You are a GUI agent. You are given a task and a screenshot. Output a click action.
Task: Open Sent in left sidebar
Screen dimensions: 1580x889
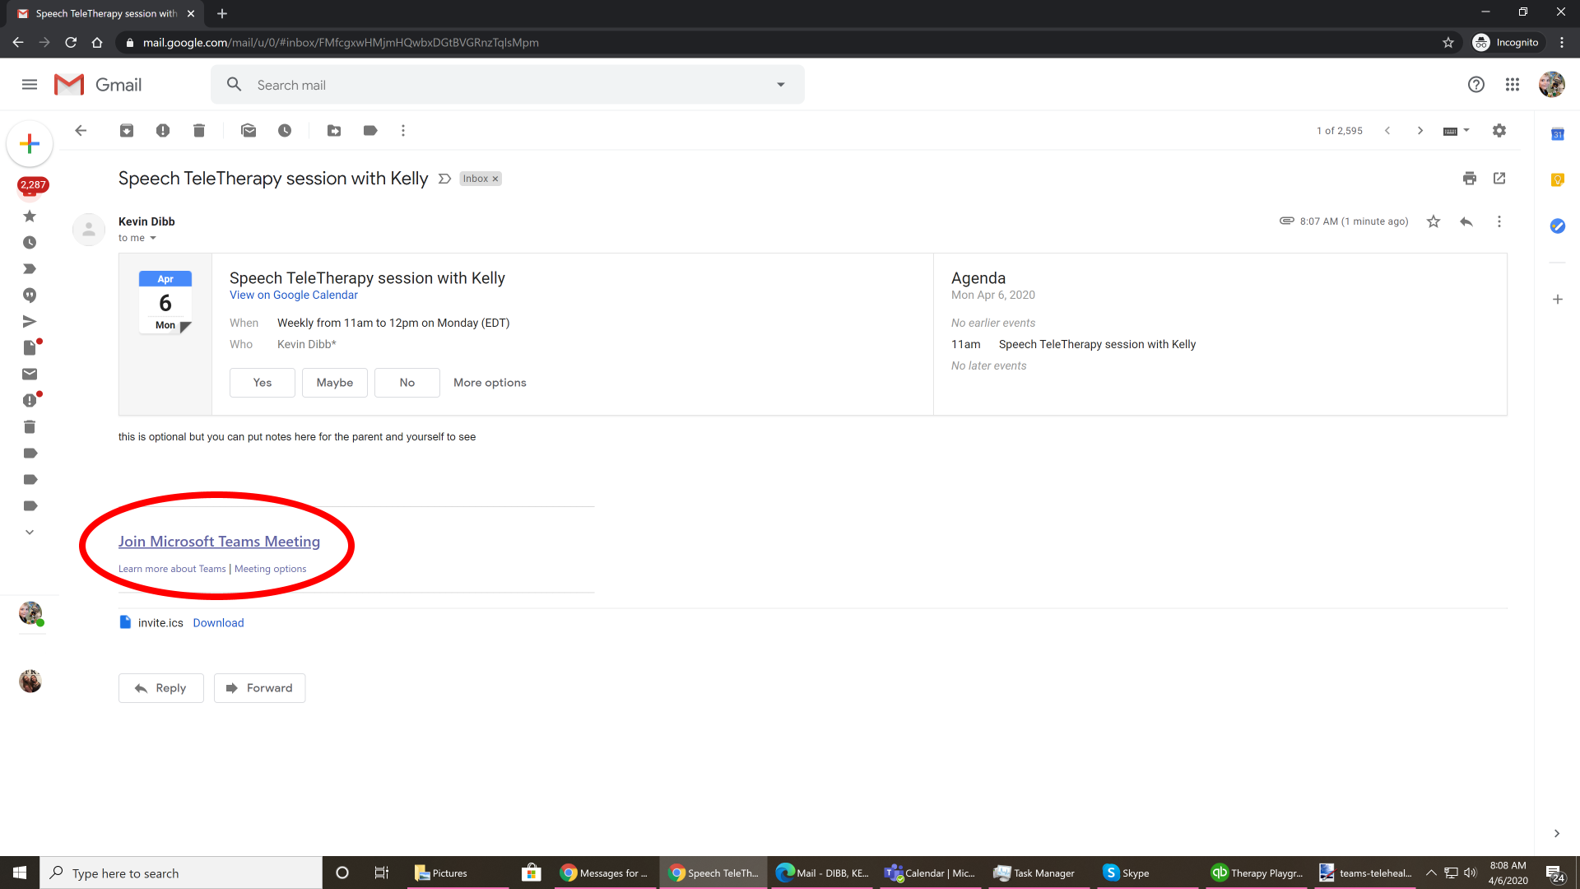30,321
